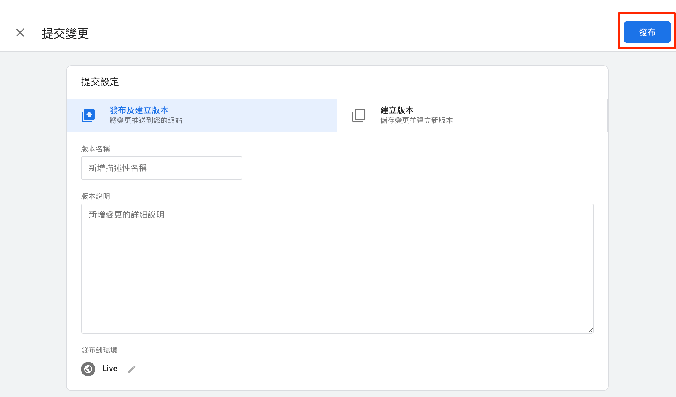Click the 提交設定 card heading

tap(100, 82)
